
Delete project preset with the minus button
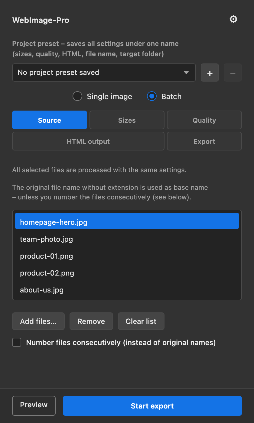[233, 73]
